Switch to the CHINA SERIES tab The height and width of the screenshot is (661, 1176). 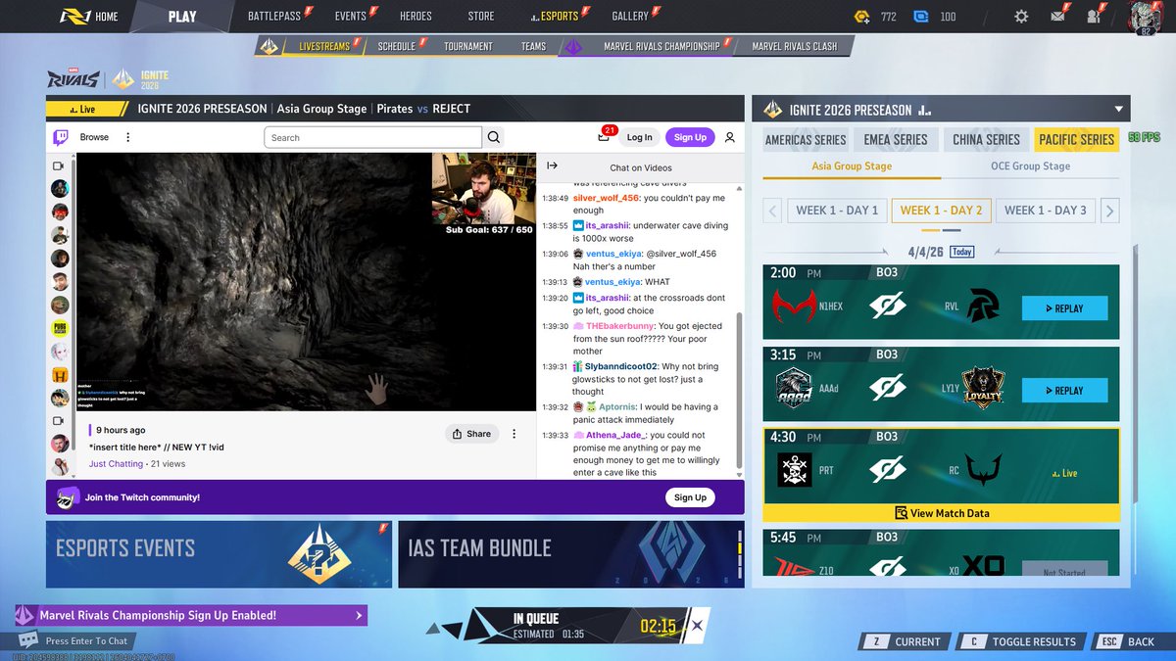coord(986,140)
